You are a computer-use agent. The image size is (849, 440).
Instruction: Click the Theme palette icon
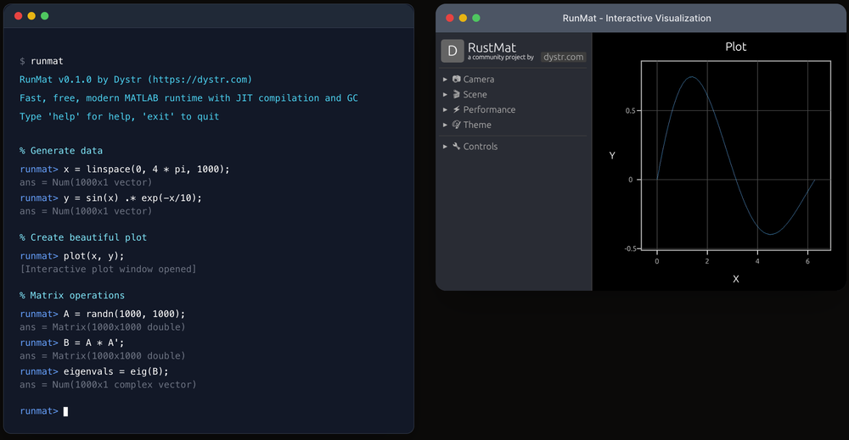pos(457,125)
